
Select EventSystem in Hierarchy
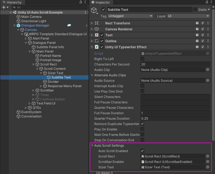point(31,112)
